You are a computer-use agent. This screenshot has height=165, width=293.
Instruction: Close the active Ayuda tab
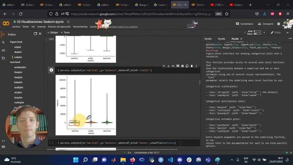click(x=241, y=38)
